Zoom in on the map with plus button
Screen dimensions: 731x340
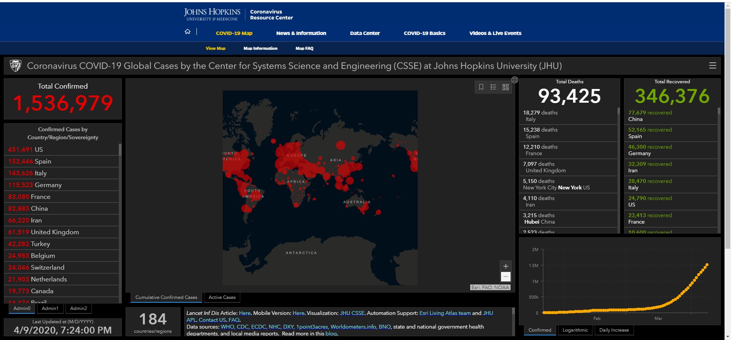click(506, 266)
